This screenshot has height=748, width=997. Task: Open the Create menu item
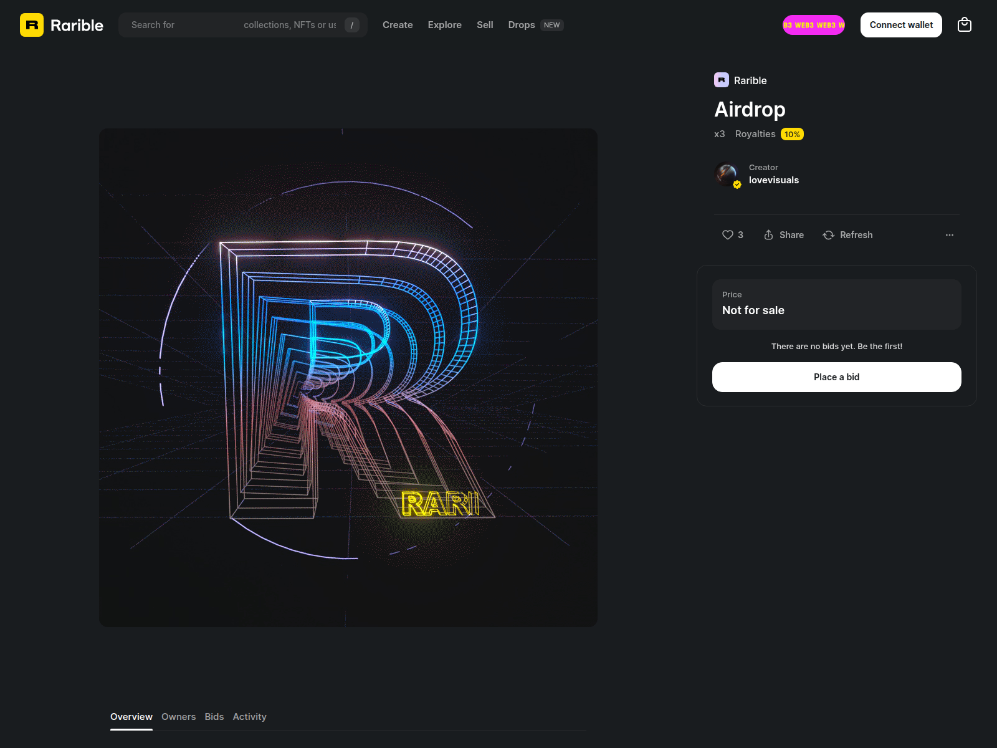tap(398, 25)
